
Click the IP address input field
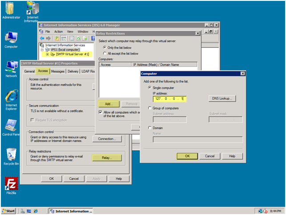tap(169, 99)
